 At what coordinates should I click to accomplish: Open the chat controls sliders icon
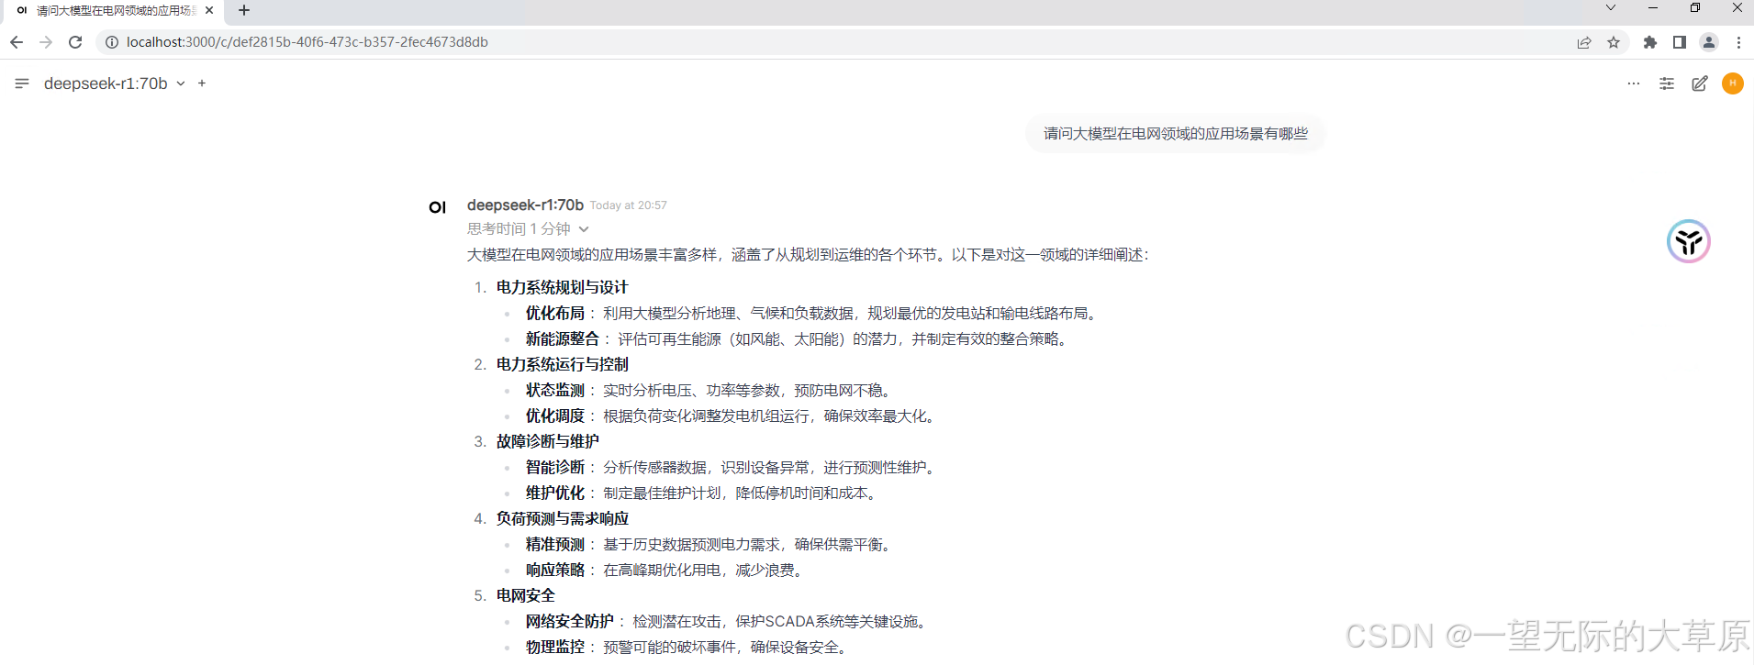[x=1667, y=83]
